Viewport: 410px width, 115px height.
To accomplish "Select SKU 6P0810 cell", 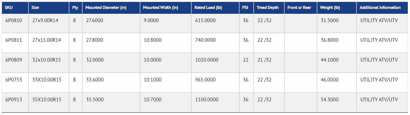I will (x=14, y=20).
